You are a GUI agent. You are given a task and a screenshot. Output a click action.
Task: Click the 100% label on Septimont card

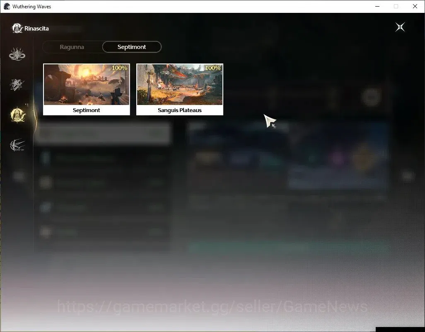coord(119,68)
